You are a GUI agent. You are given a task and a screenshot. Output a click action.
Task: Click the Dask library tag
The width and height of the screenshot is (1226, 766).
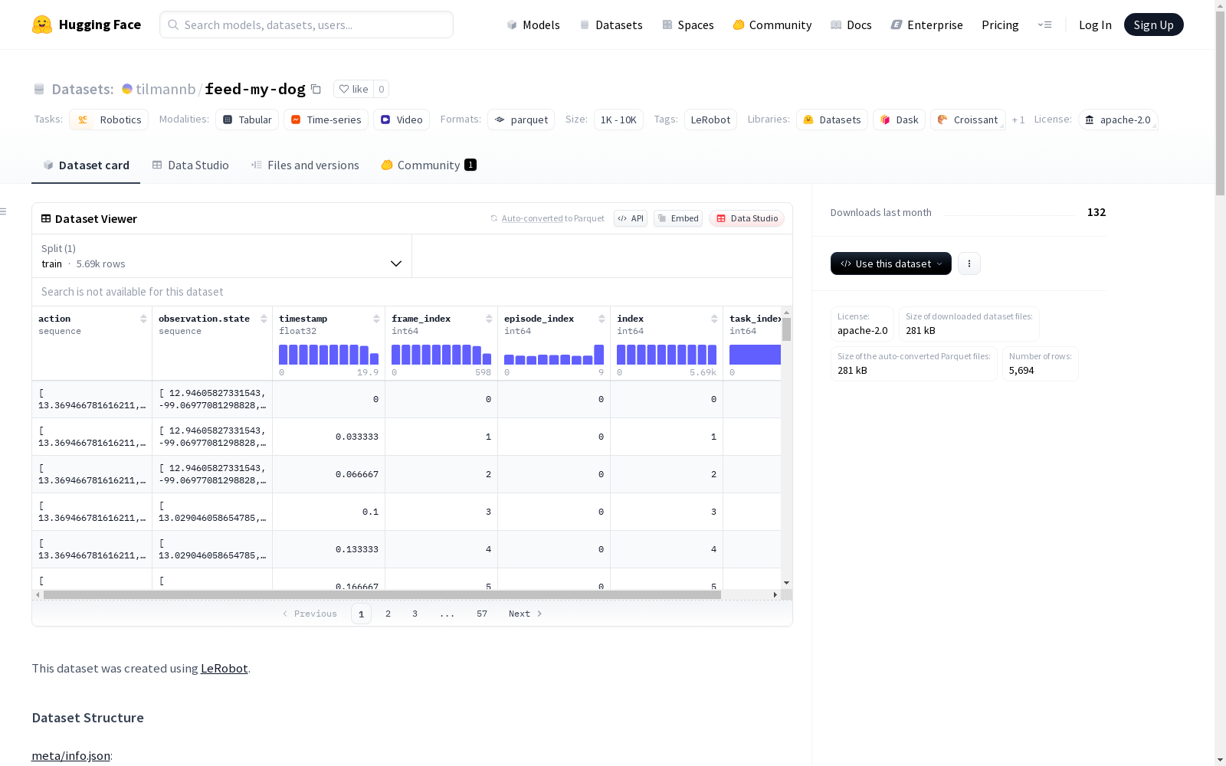(899, 119)
